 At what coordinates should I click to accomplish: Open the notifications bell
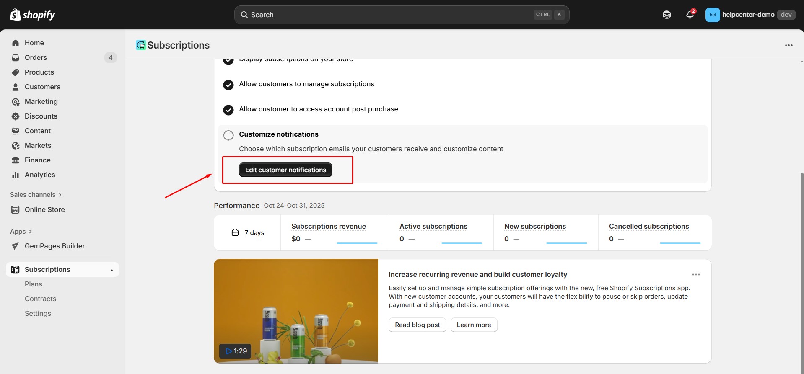[x=690, y=15]
